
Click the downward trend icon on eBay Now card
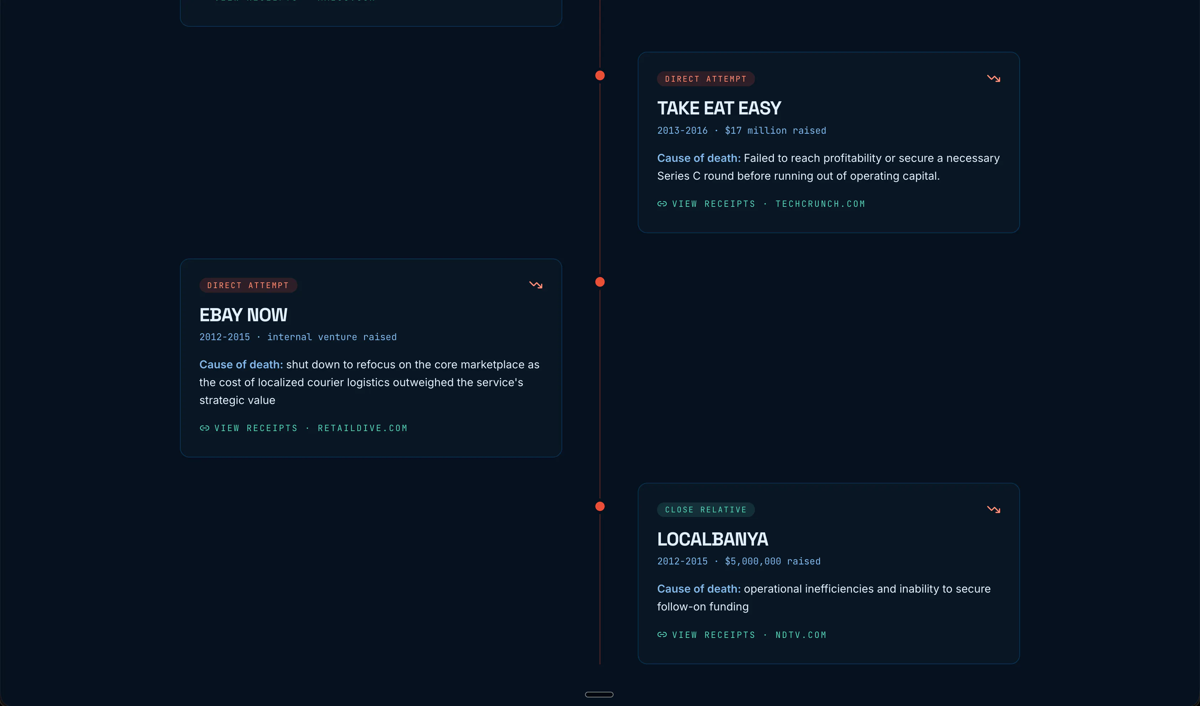[x=536, y=285]
